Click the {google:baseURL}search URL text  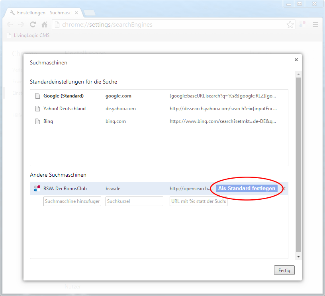pos(223,96)
